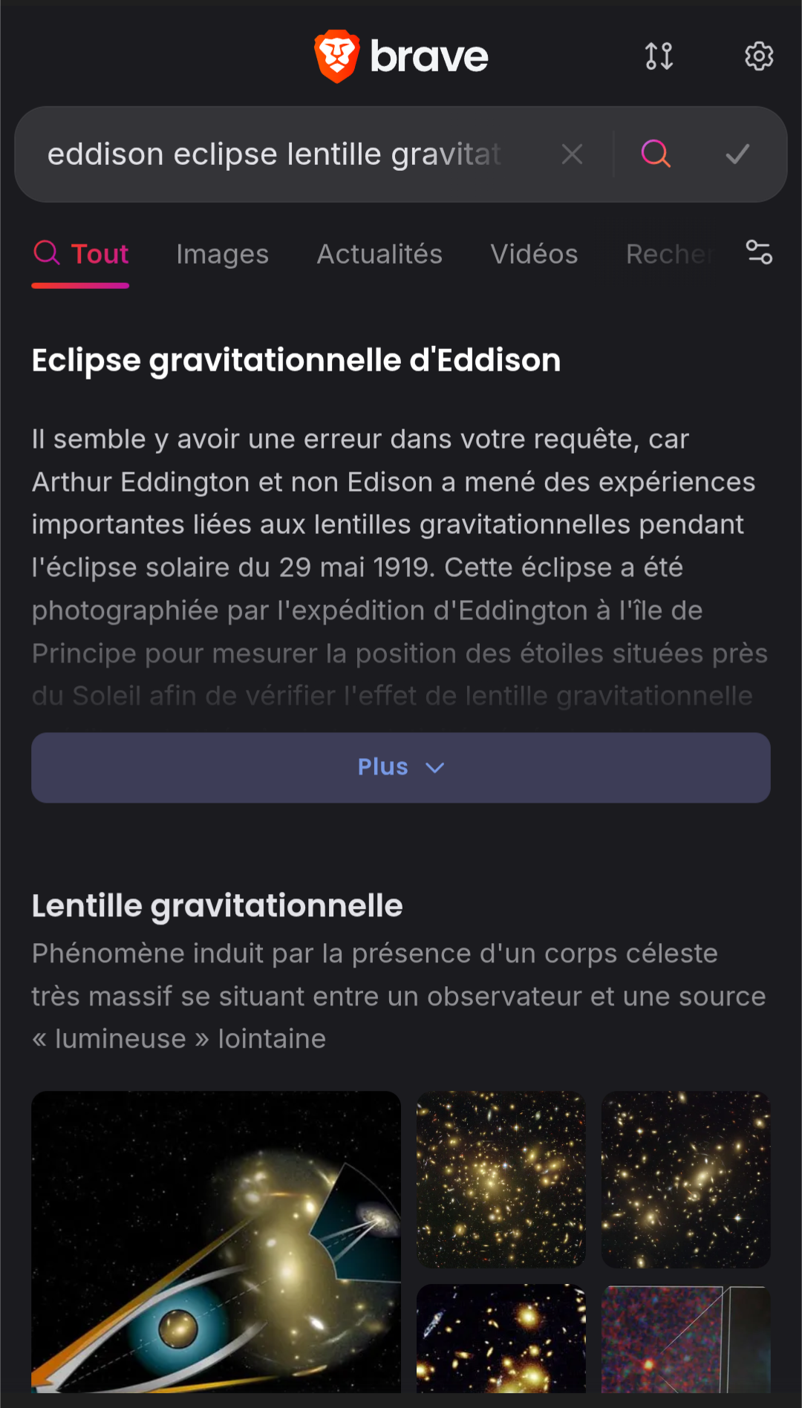
Task: Open the bottom right reddish space thumbnail
Action: (685, 1339)
